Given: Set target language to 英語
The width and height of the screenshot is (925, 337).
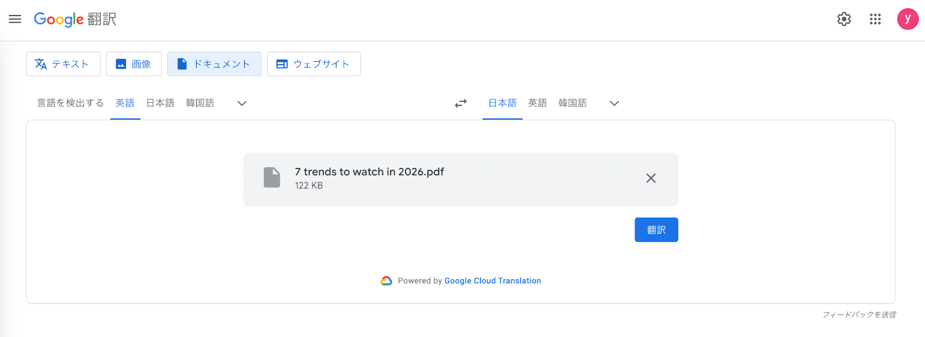Looking at the screenshot, I should click(537, 103).
